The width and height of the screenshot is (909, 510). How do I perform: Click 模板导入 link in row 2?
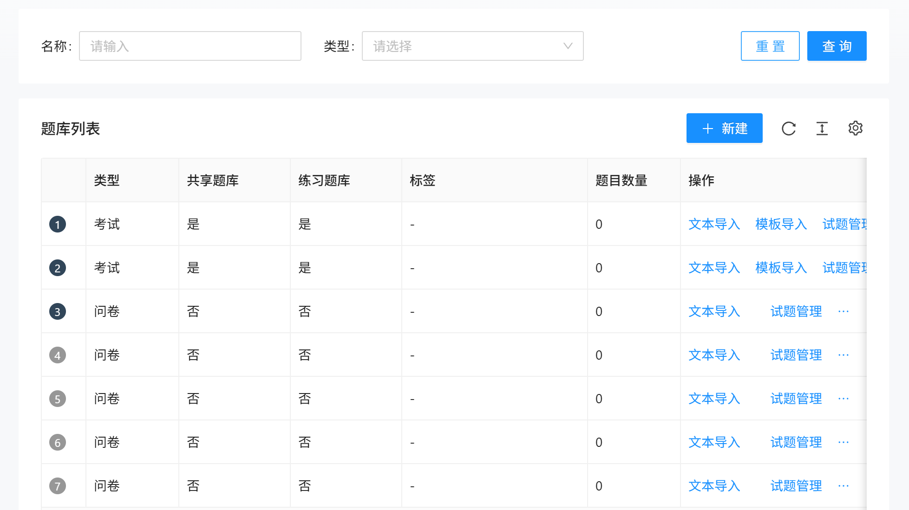(x=781, y=268)
